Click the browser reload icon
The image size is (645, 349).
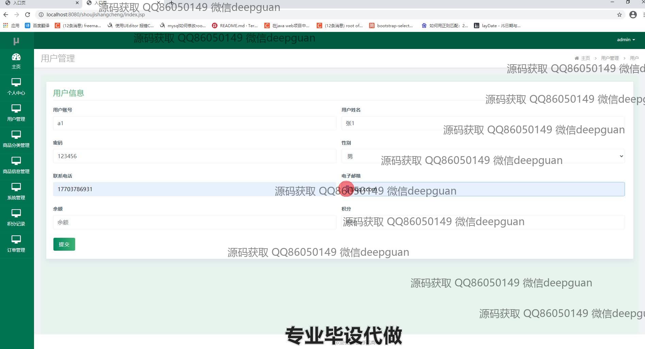28,15
